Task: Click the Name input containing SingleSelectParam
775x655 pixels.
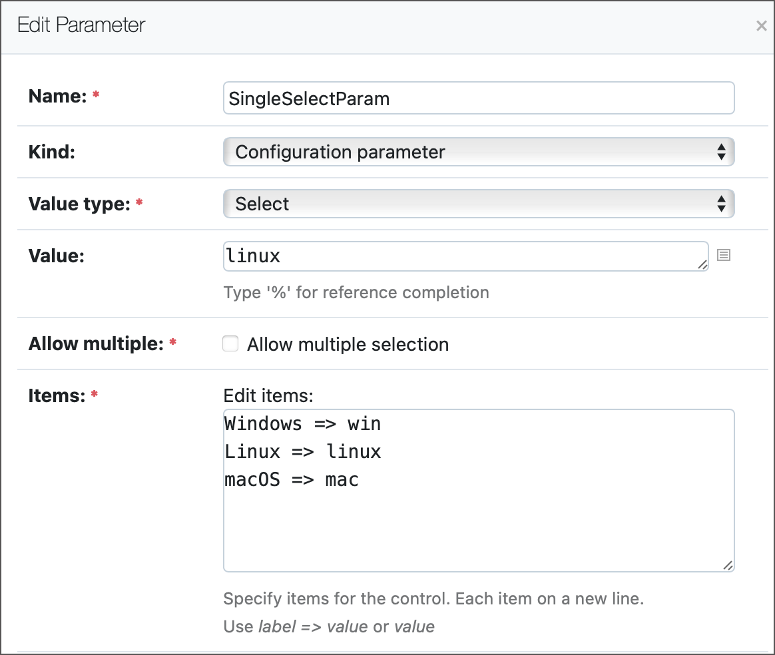Action: [x=478, y=98]
